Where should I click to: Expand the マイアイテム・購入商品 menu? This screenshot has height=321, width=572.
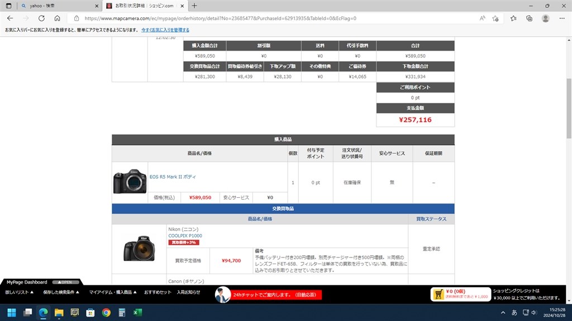click(x=113, y=292)
